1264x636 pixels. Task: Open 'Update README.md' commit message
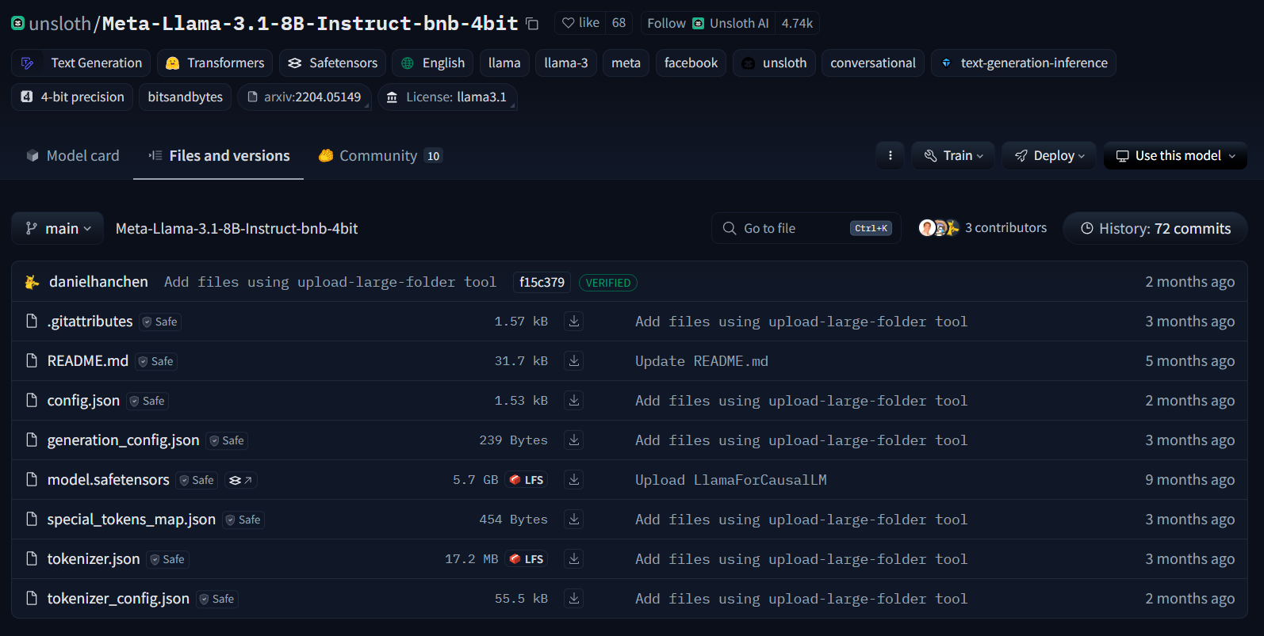(x=702, y=361)
